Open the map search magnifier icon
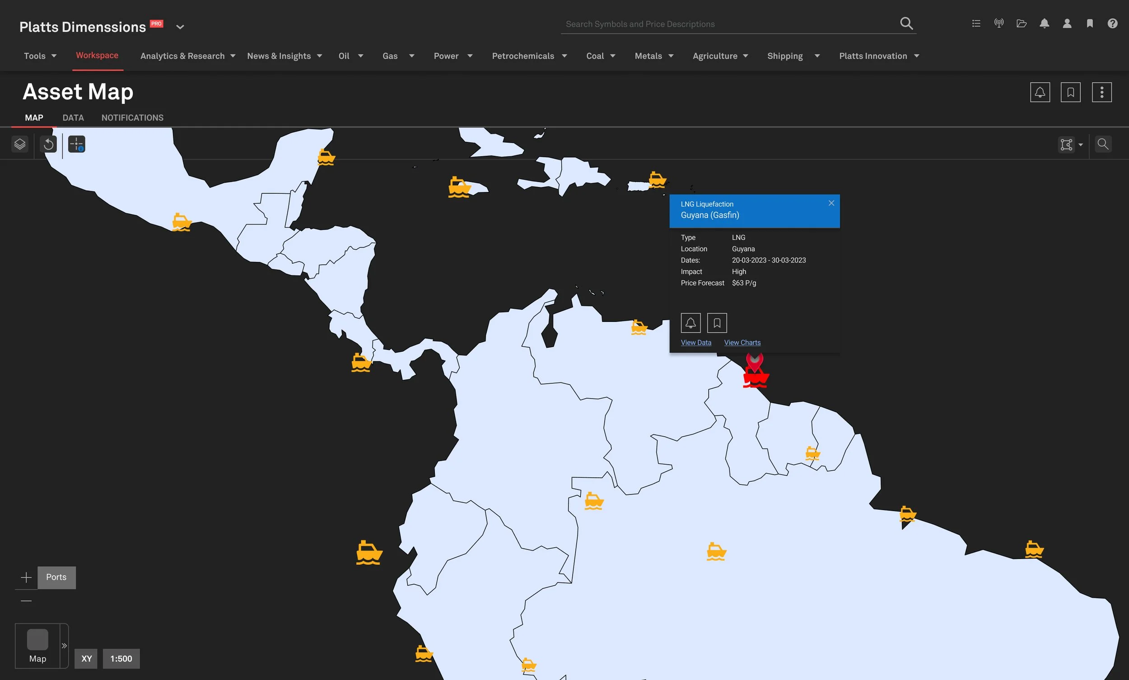The height and width of the screenshot is (680, 1129). (x=1103, y=144)
